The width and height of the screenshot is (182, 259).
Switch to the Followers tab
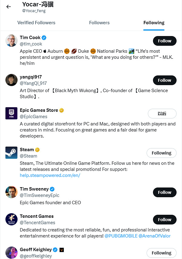99,23
